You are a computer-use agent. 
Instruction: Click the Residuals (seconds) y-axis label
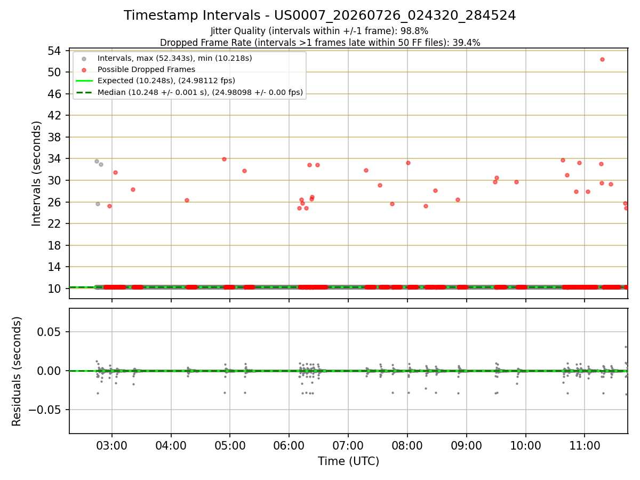coord(17,371)
